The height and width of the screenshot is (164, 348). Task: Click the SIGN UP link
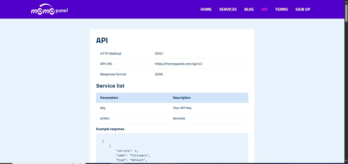[x=303, y=9]
